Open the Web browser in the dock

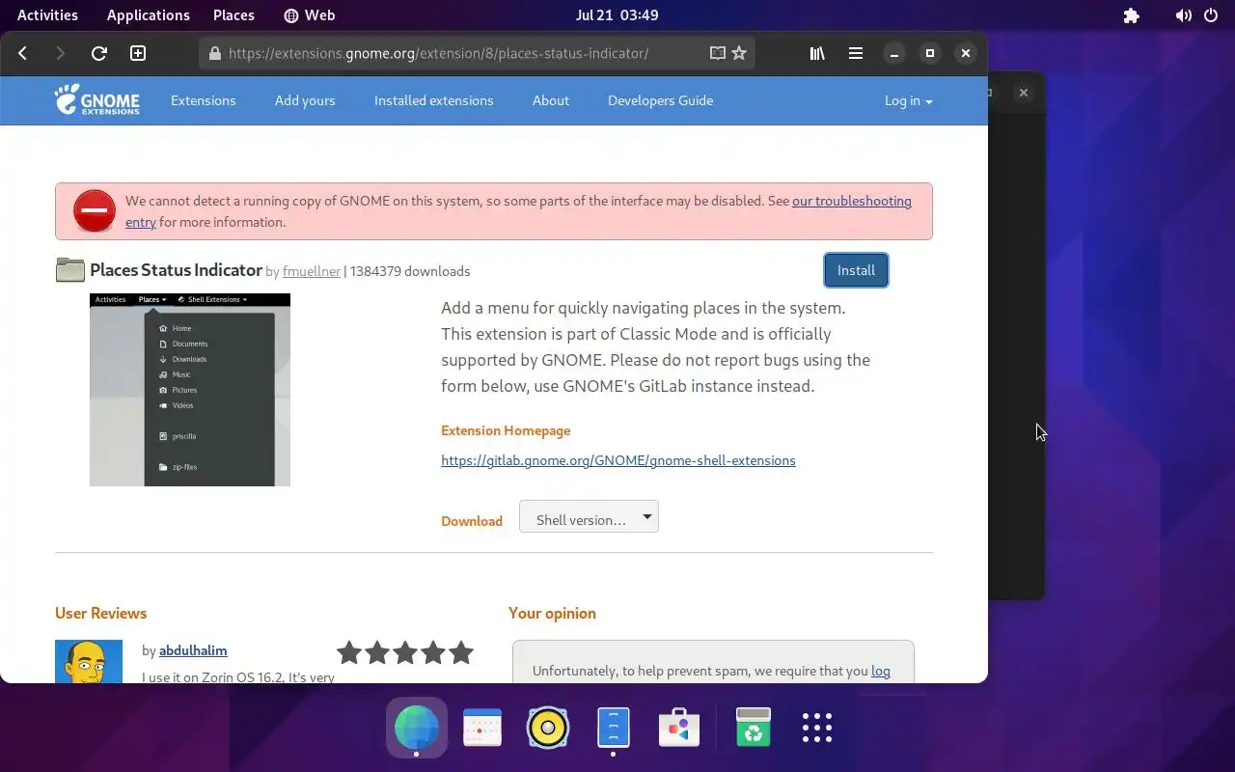pos(417,728)
